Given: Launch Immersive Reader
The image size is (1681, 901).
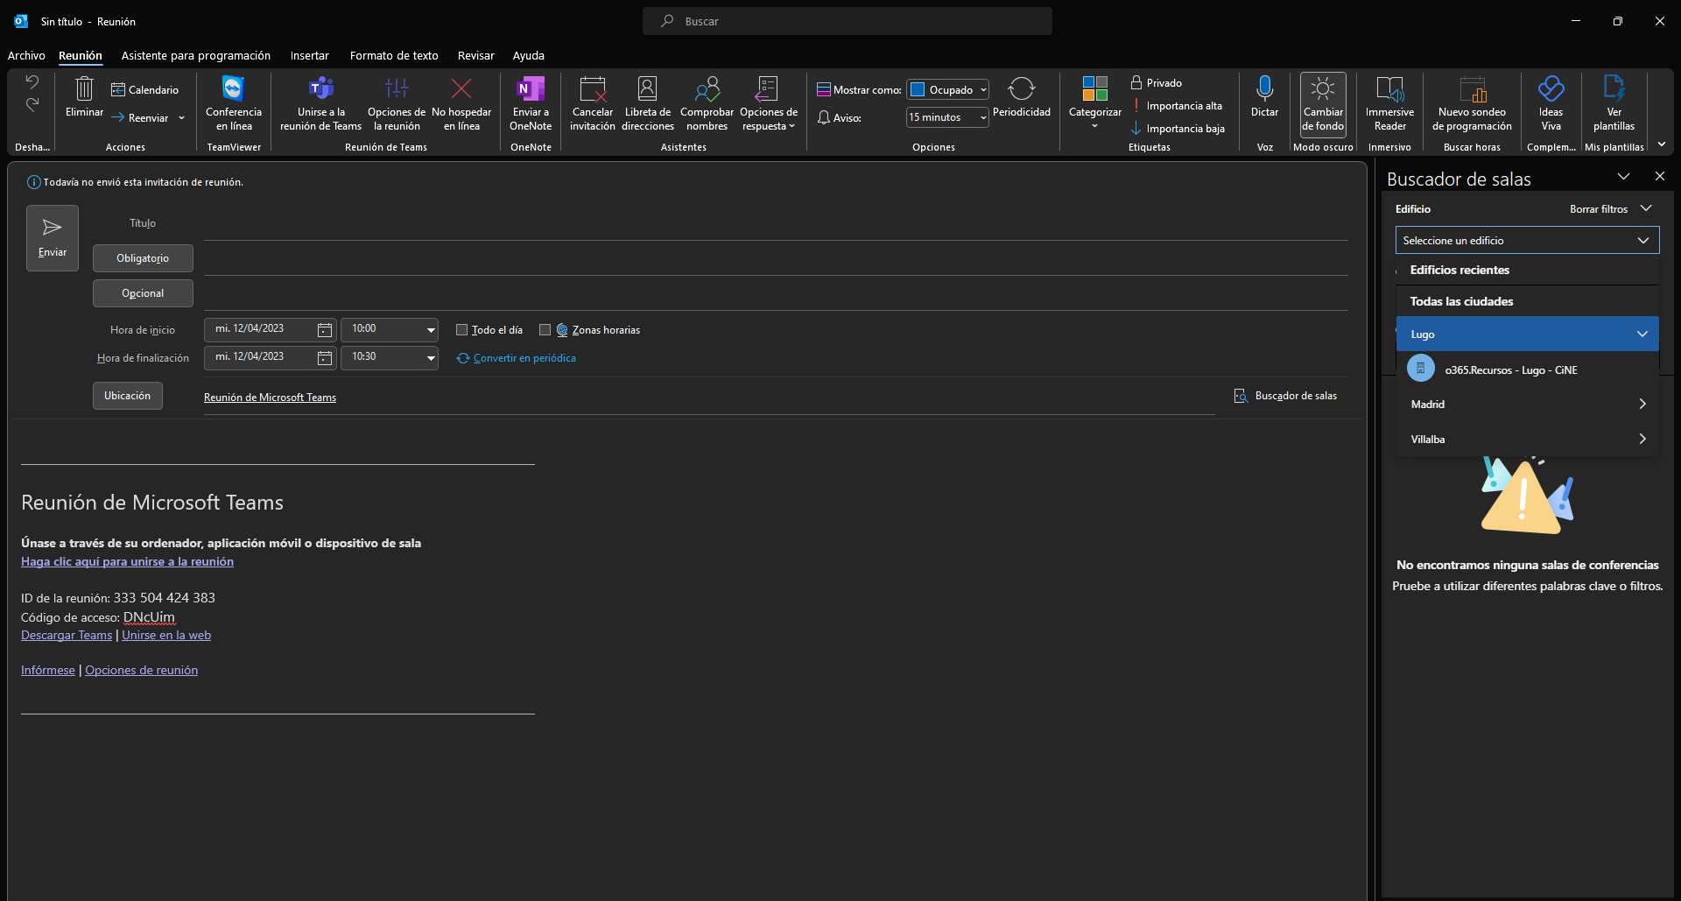Looking at the screenshot, I should [1389, 103].
